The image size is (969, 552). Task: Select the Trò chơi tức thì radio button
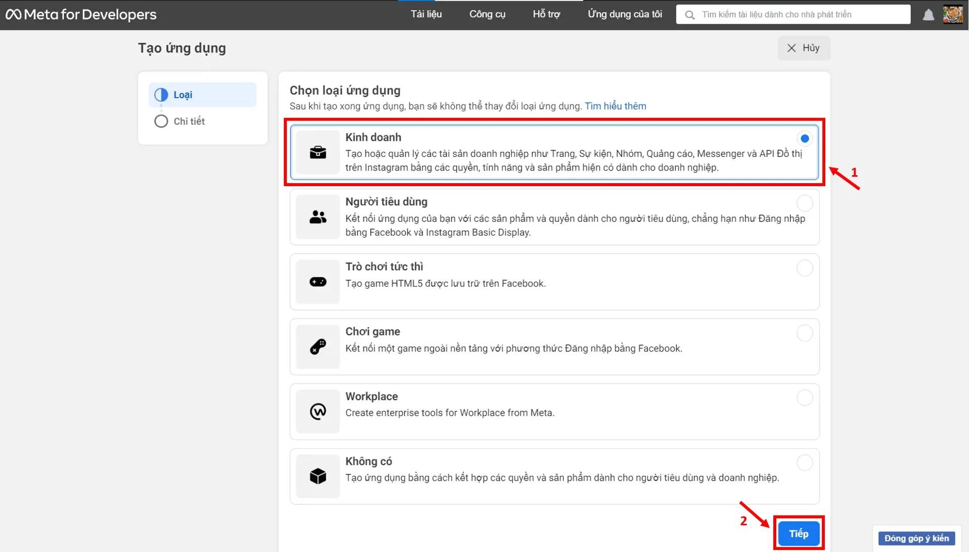coord(804,268)
